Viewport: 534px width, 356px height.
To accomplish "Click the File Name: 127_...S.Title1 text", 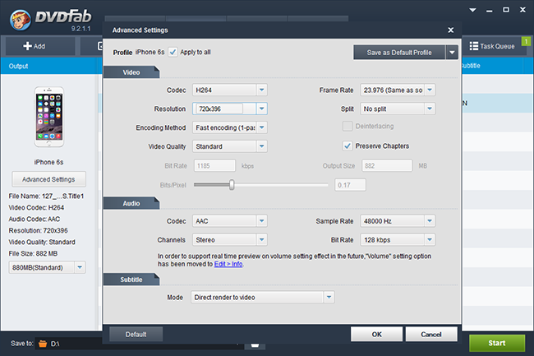I will tap(46, 196).
